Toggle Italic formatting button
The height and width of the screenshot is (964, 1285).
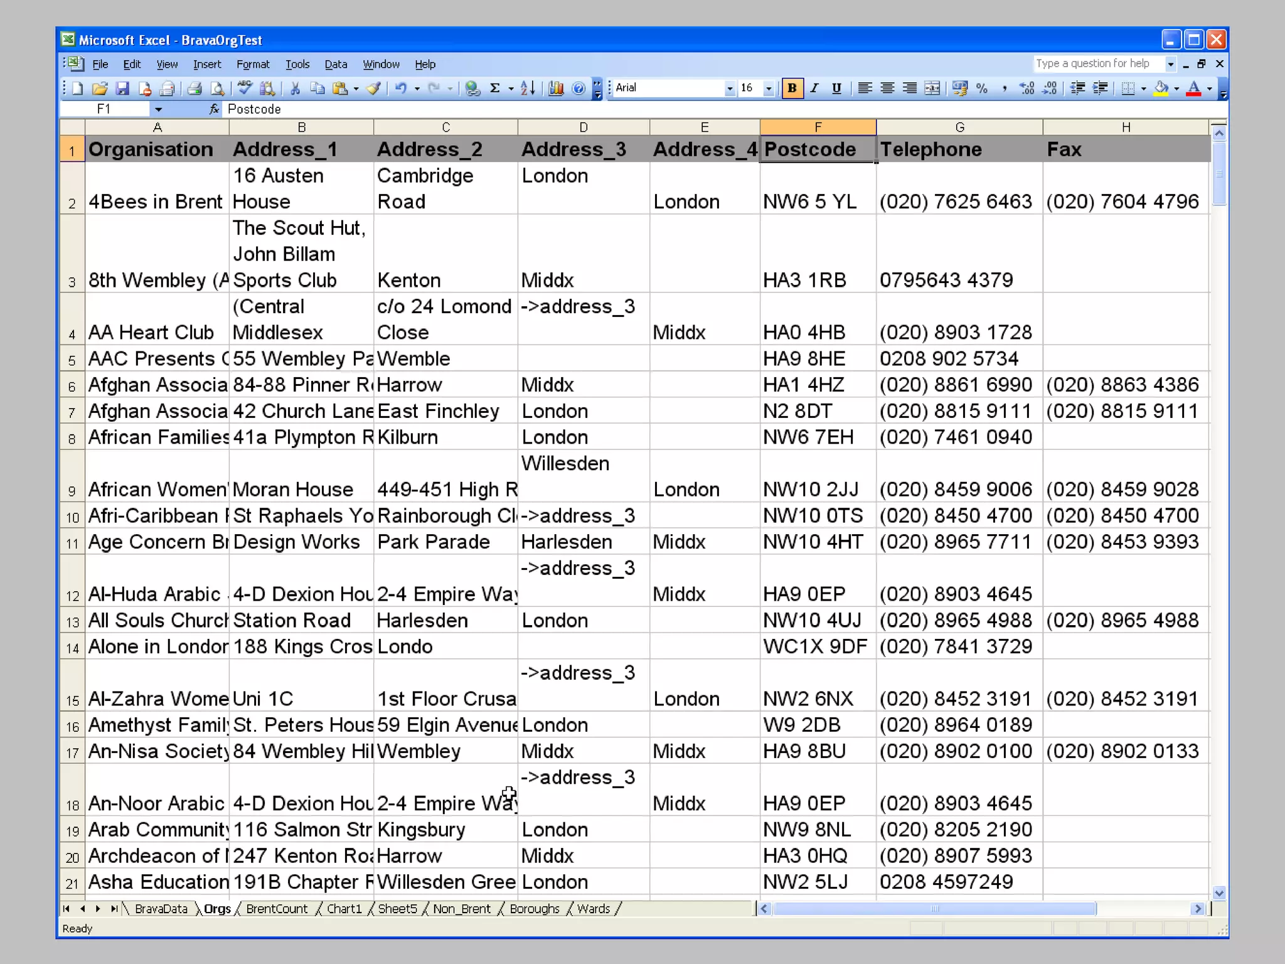click(814, 88)
